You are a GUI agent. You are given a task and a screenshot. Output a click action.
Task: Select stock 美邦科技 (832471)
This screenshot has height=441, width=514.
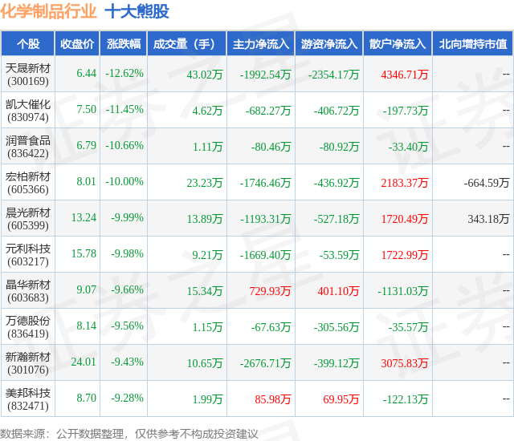pyautogui.click(x=28, y=399)
